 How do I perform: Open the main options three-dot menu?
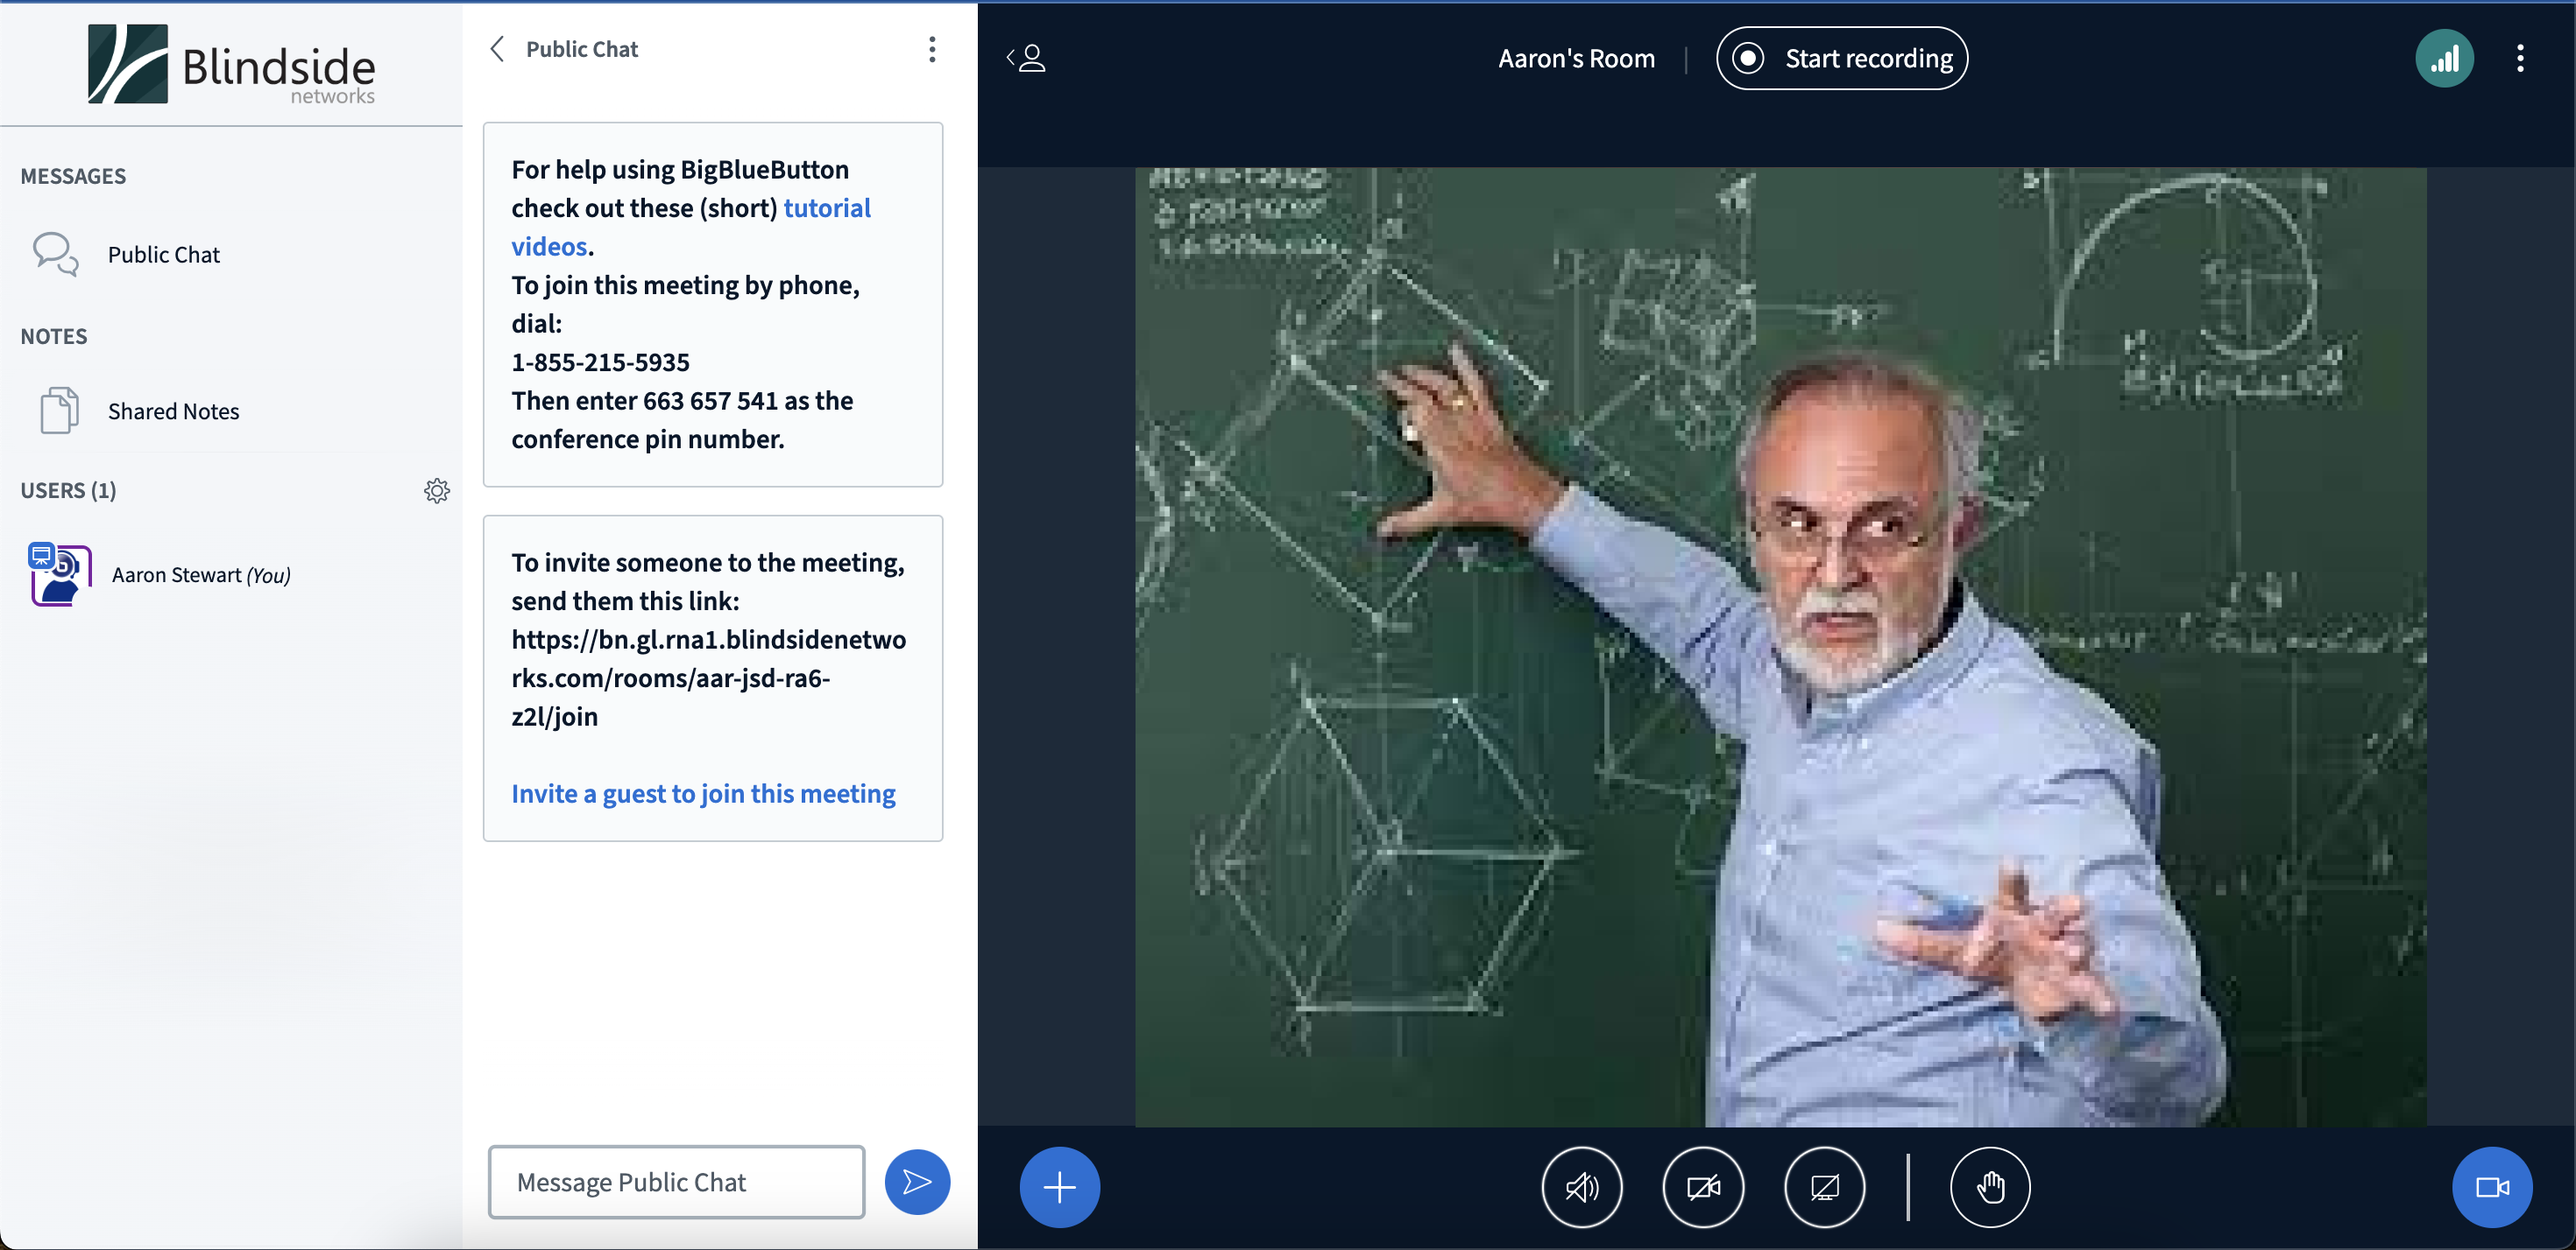pyautogui.click(x=2519, y=59)
